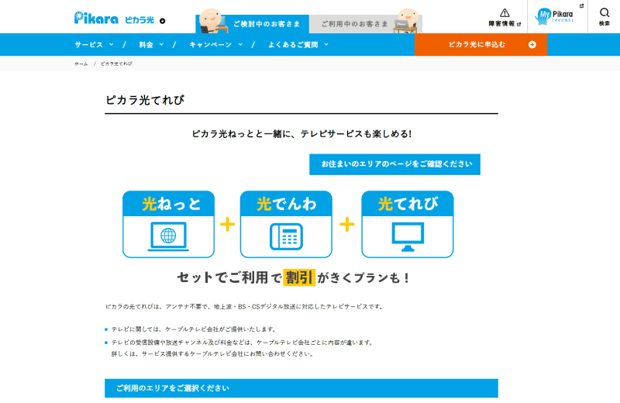The height and width of the screenshot is (403, 620).
Task: Click the テレビサービスも楽しめる headline
Action: (x=301, y=134)
